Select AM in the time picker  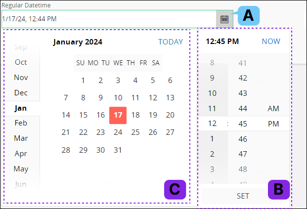(273, 108)
